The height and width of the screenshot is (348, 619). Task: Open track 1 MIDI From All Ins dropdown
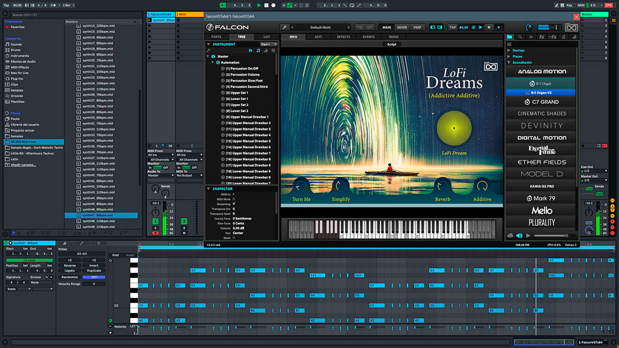pos(161,155)
